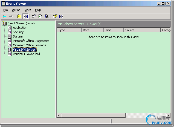Minimize the Event Viewer window
The width and height of the screenshot is (174, 127).
pyautogui.click(x=159, y=4)
